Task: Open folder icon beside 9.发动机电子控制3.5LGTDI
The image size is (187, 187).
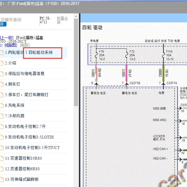Action: click(x=2, y=137)
